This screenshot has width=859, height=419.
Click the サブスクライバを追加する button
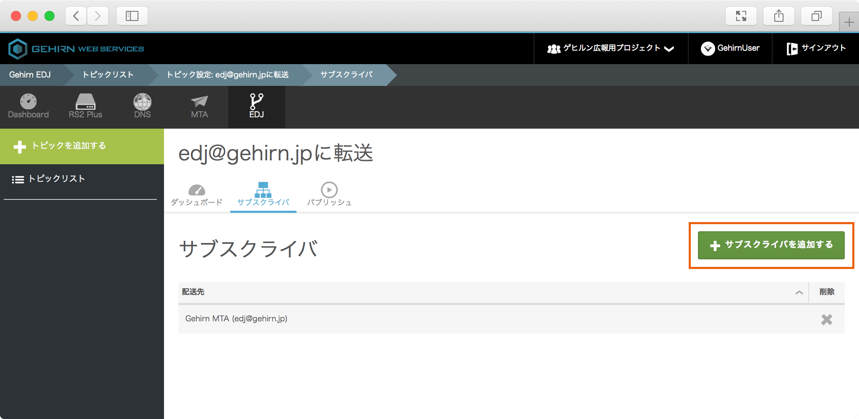771,245
